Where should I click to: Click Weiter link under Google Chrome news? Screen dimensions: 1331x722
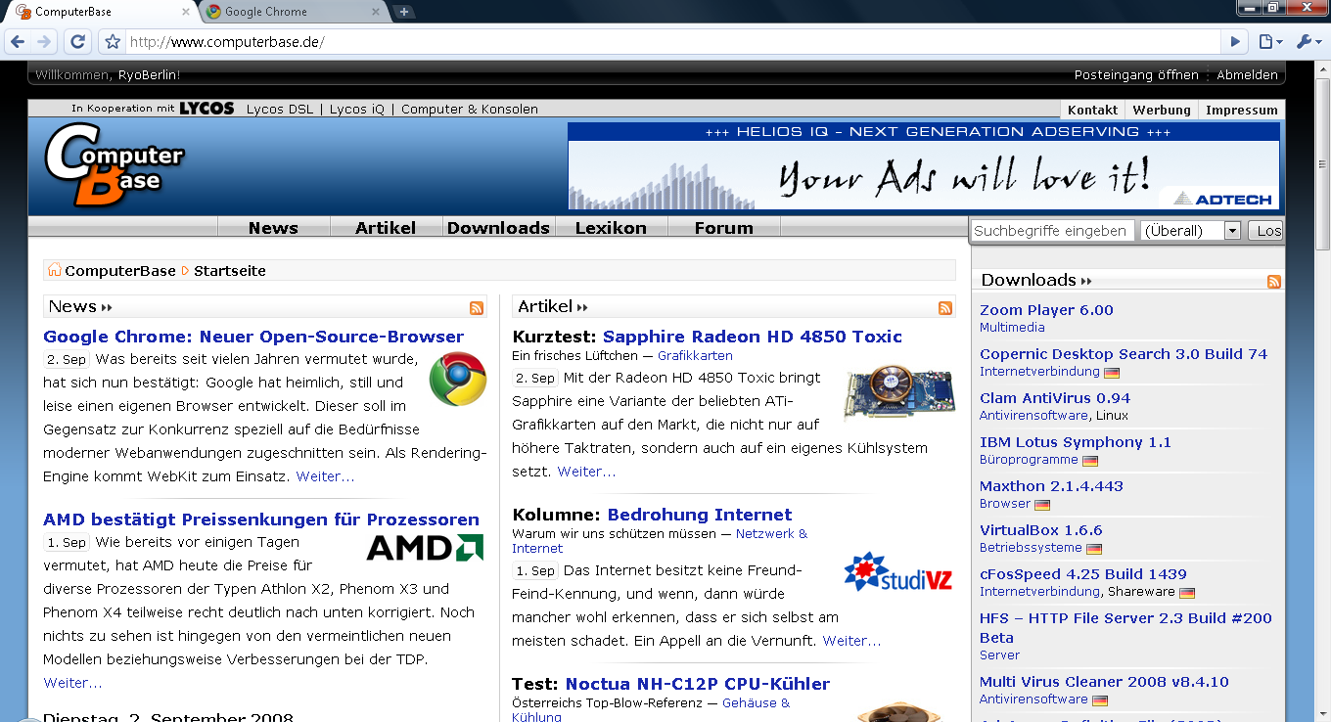(325, 476)
